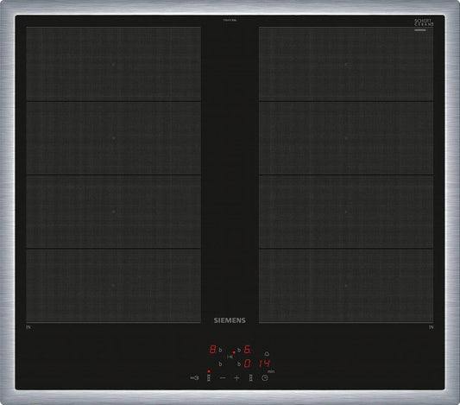Tap the plus sensor to raise the power level

[237, 377]
